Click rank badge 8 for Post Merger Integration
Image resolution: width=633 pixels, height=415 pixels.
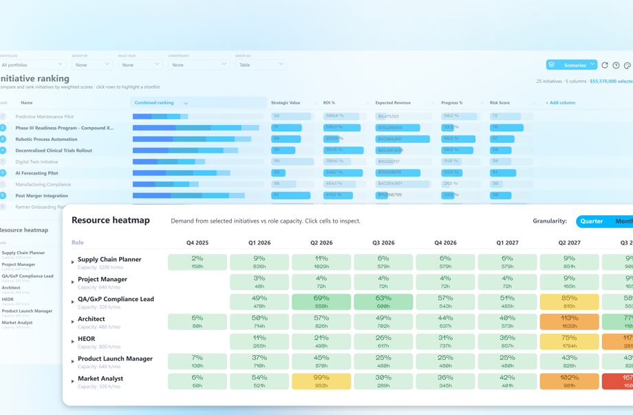click(x=3, y=196)
